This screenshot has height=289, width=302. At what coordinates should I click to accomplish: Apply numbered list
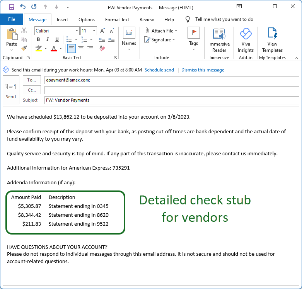[84, 39]
